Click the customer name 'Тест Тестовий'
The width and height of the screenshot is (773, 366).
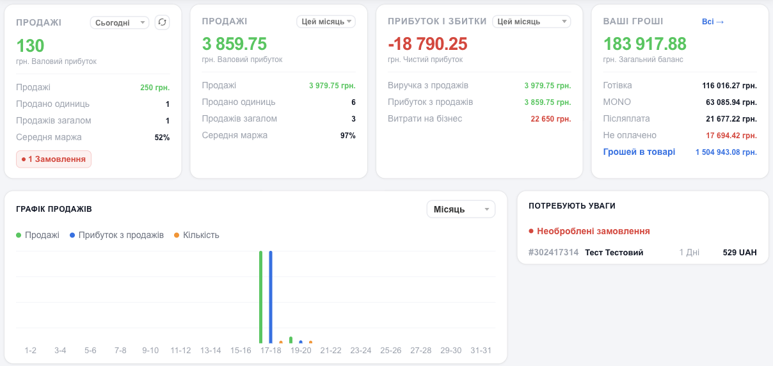click(614, 253)
